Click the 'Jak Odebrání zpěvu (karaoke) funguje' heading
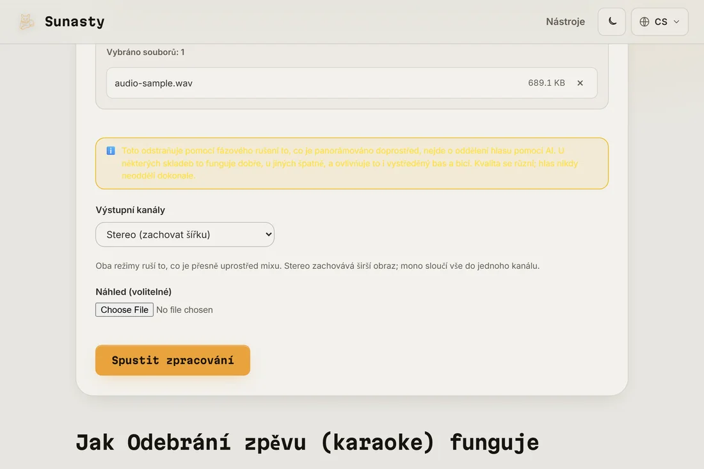This screenshot has width=704, height=469. (307, 442)
